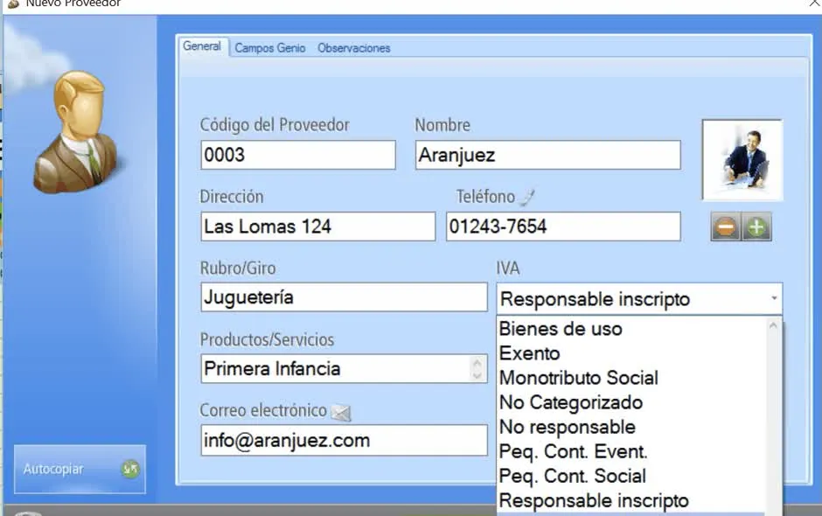
Task: Remove supplier photo with the minus button
Action: coord(726,227)
